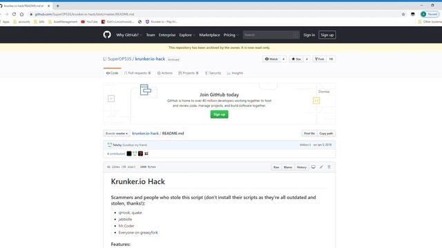The image size is (442, 248).
Task: Open the Enterprise nav link
Action: pos(167,35)
